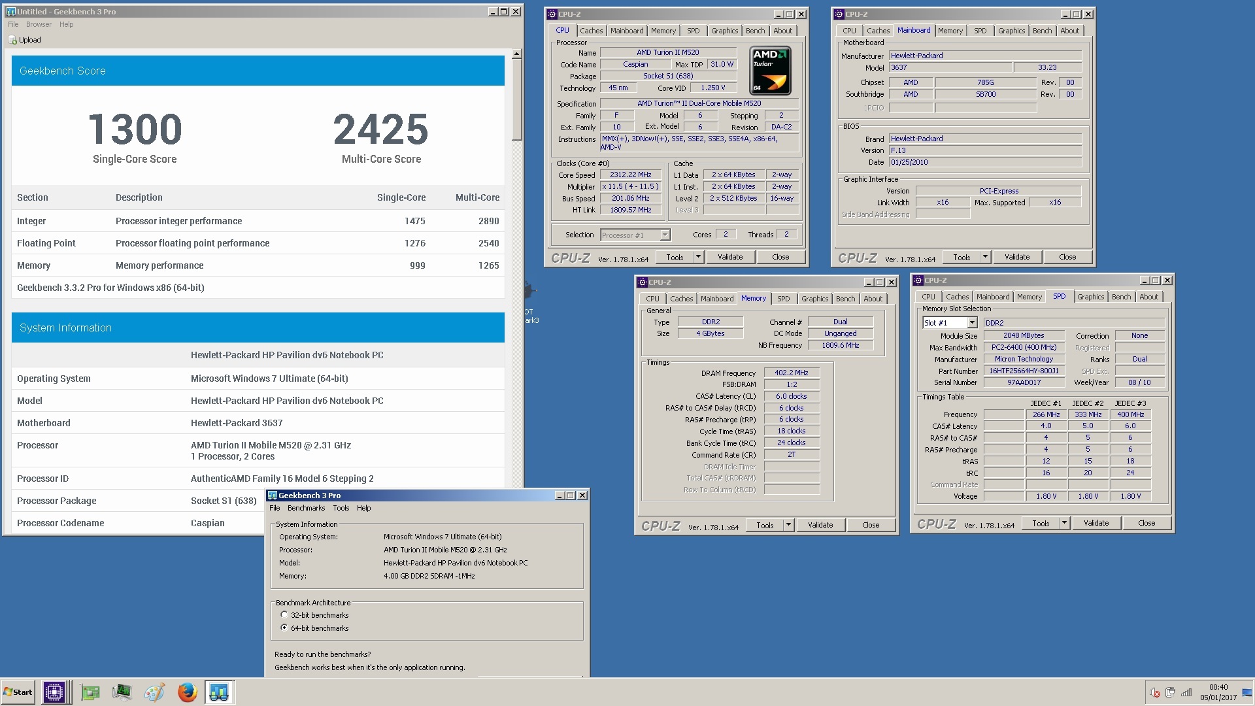The image size is (1255, 706).
Task: Open Firefox from the taskbar
Action: click(x=187, y=692)
